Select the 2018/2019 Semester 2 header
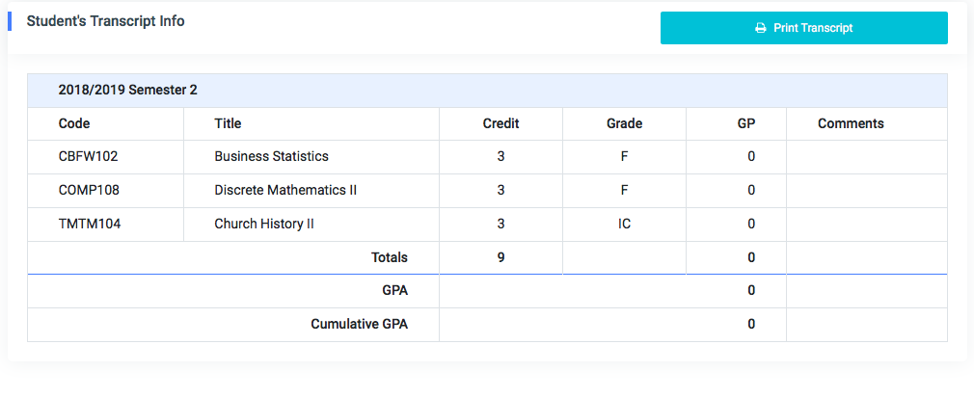The height and width of the screenshot is (398, 974). 127,91
